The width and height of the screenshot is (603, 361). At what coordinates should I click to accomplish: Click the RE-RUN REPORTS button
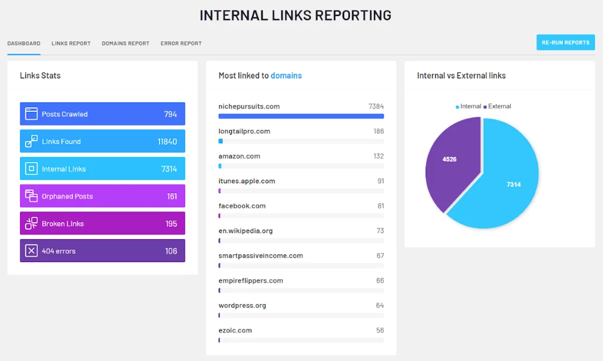tap(565, 42)
